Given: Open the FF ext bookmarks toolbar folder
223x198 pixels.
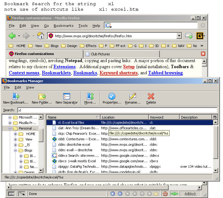Looking at the screenshot, I should pos(118,46).
